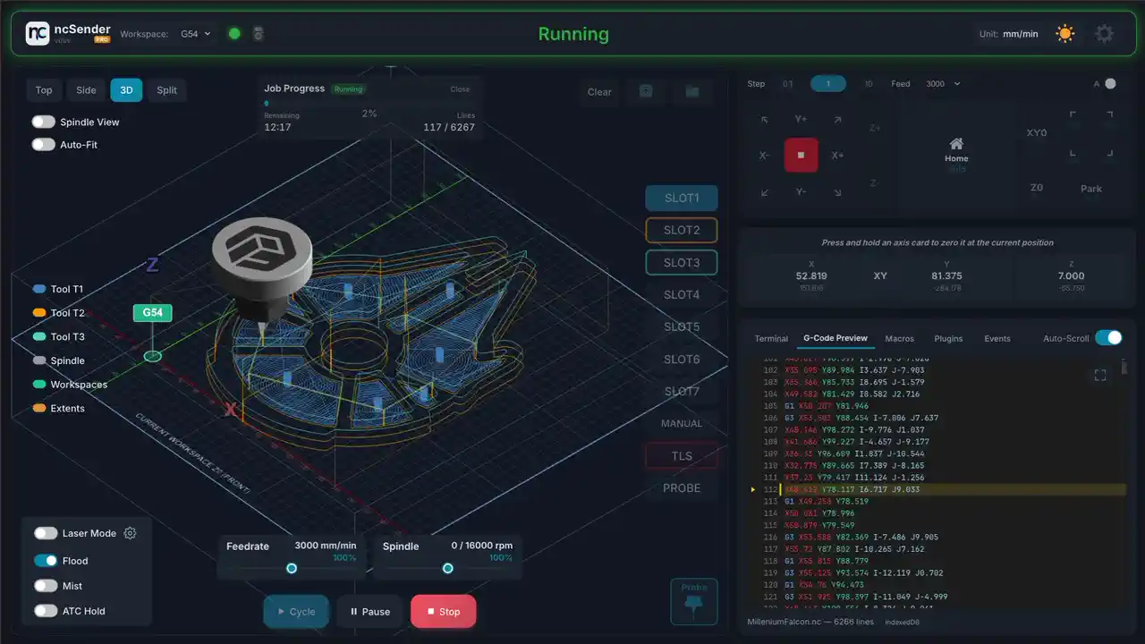1145x644 pixels.
Task: Open Laser Mode settings gear
Action: [130, 533]
